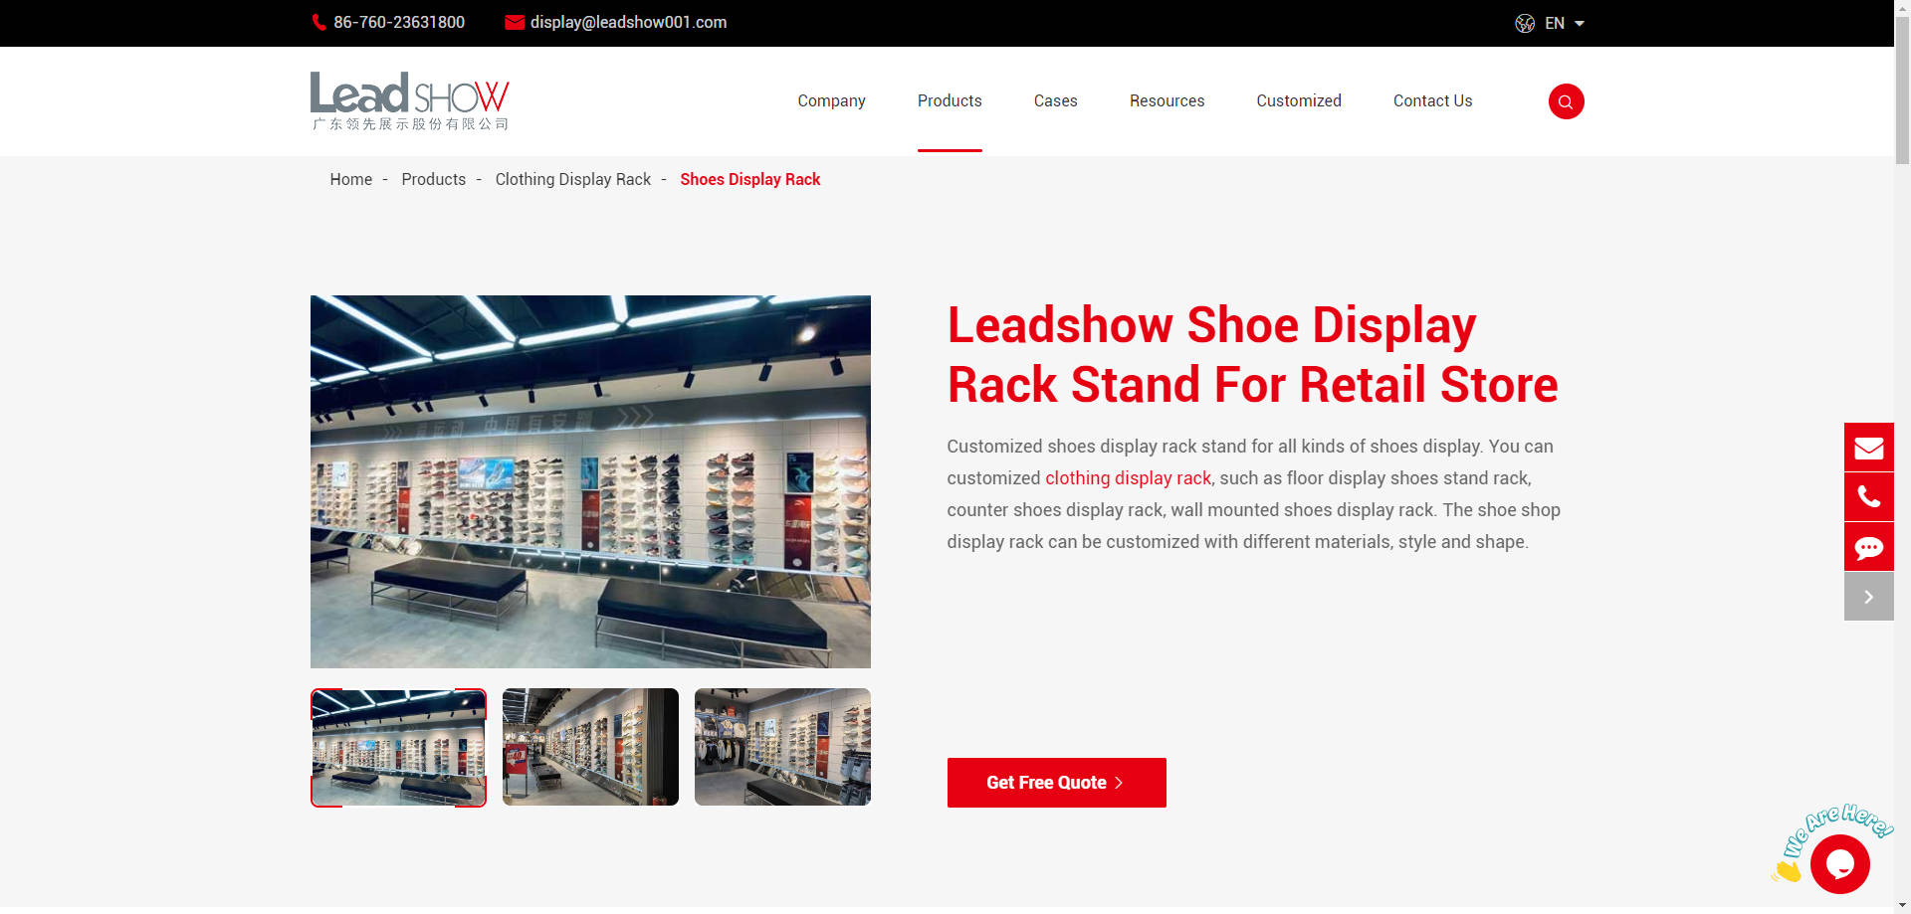Select the first shoe store thumbnail
The height and width of the screenshot is (914, 1911).
point(398,747)
